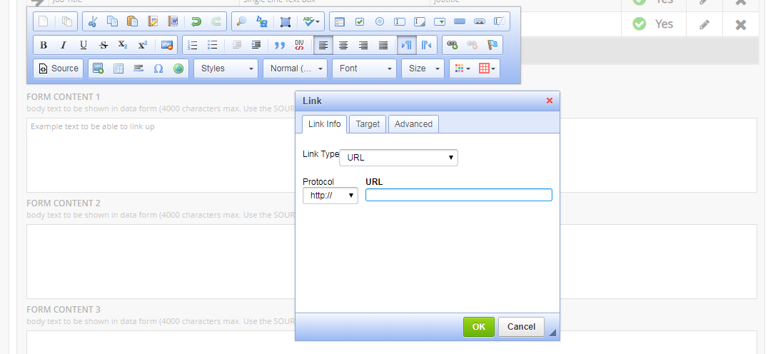Click the Increase Indent icon

[256, 45]
